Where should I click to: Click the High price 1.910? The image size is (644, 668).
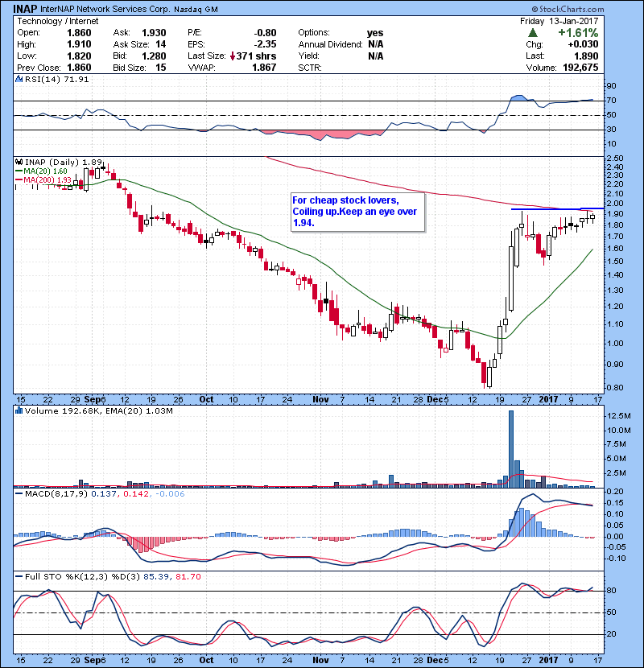click(79, 44)
